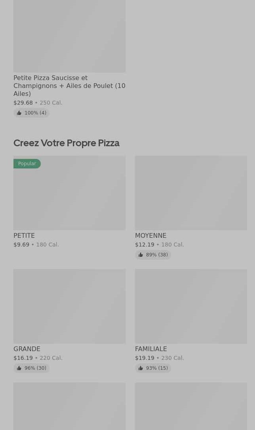Open the Saucisse et Champignons combo image
The height and width of the screenshot is (430, 255).
(69, 36)
